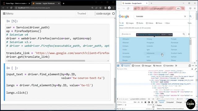Select Hungarian from the language list
The width and height of the screenshot is (198, 111).
(x=150, y=43)
